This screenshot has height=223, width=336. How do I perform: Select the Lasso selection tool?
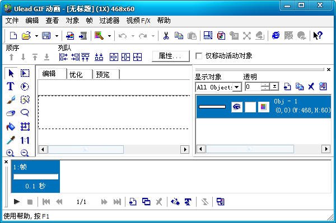[25, 112]
